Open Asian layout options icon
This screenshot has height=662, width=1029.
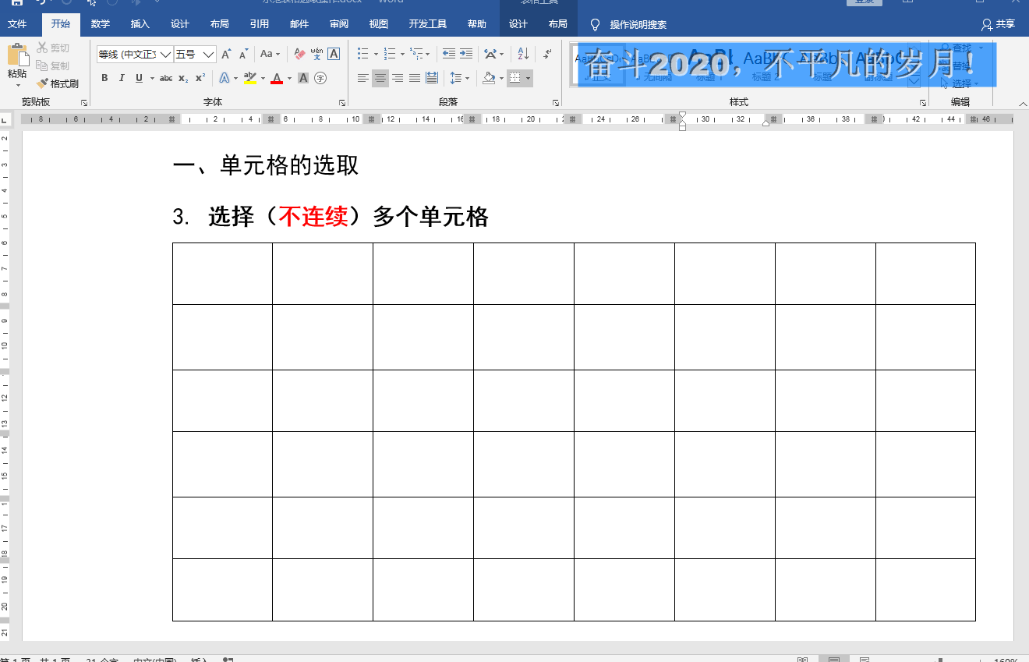point(490,55)
